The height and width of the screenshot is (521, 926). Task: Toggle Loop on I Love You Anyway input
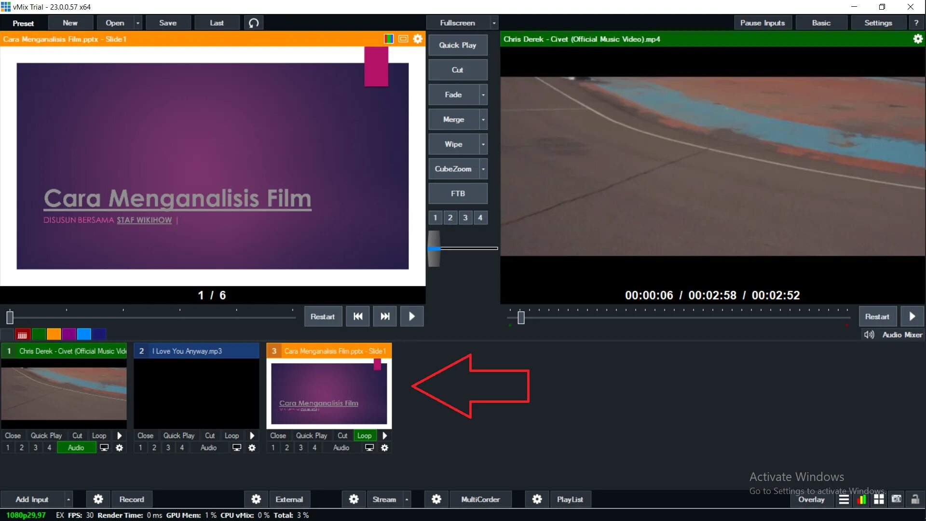(x=231, y=436)
